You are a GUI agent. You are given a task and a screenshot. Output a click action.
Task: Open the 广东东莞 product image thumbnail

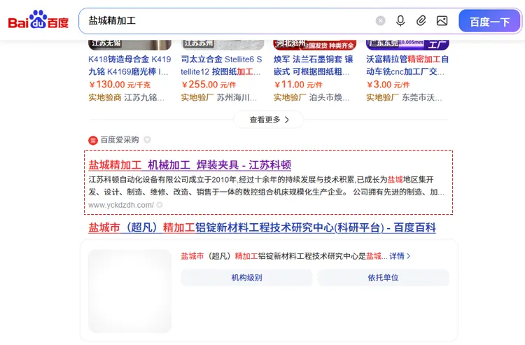click(x=407, y=45)
